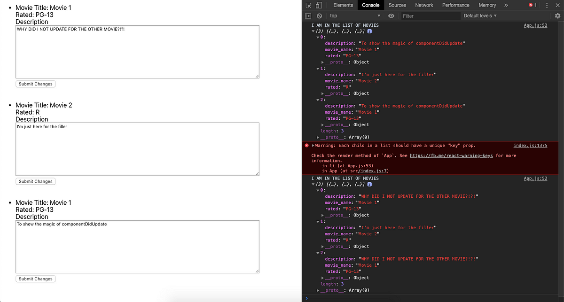Image resolution: width=564 pixels, height=302 pixels.
Task: Open the live expression eye icon
Action: (391, 16)
